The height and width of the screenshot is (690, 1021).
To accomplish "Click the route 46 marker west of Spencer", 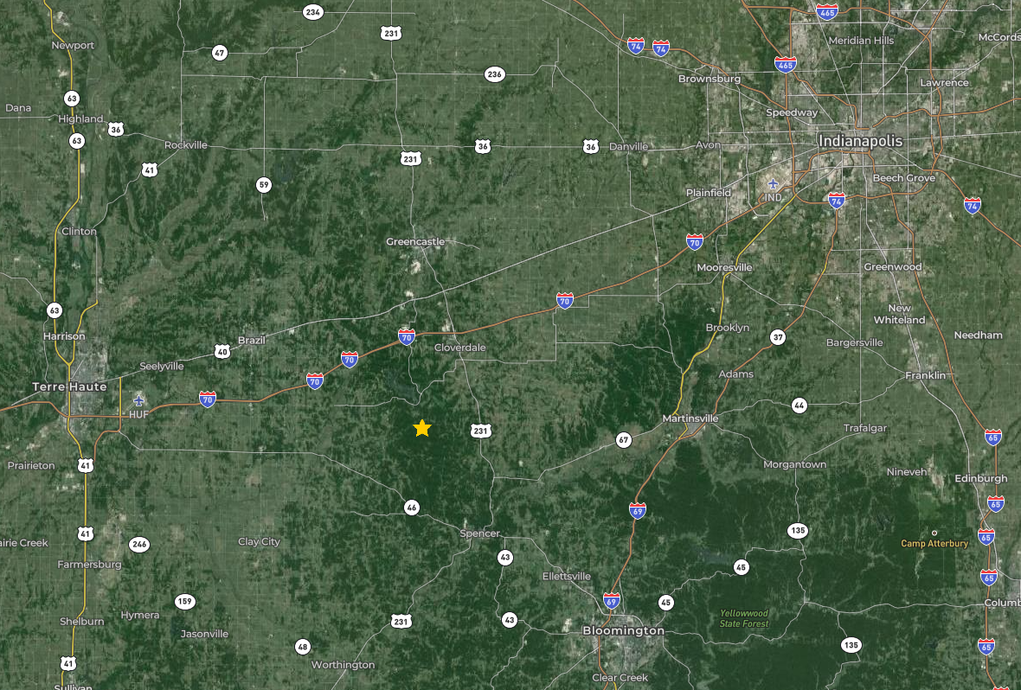I will click(x=412, y=507).
